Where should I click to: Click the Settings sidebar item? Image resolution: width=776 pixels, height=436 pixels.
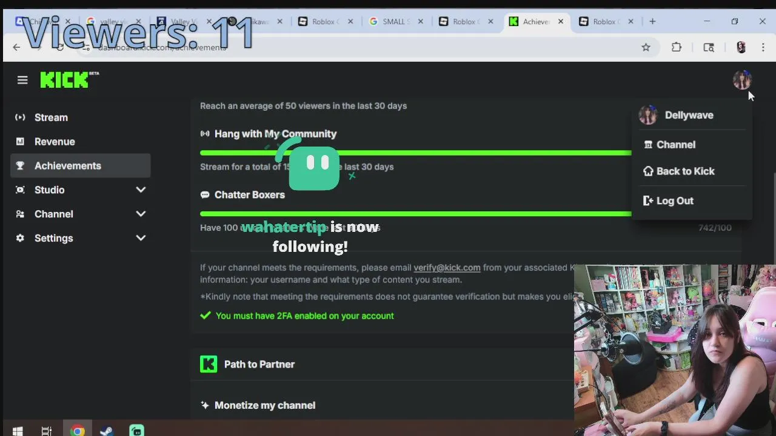pos(53,239)
